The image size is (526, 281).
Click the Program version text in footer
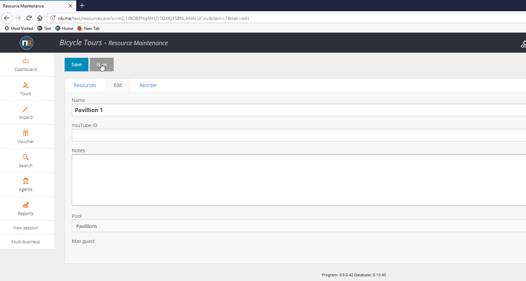pyautogui.click(x=354, y=275)
